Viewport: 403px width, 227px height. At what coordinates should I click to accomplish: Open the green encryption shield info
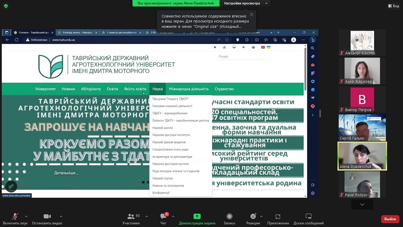6,5
